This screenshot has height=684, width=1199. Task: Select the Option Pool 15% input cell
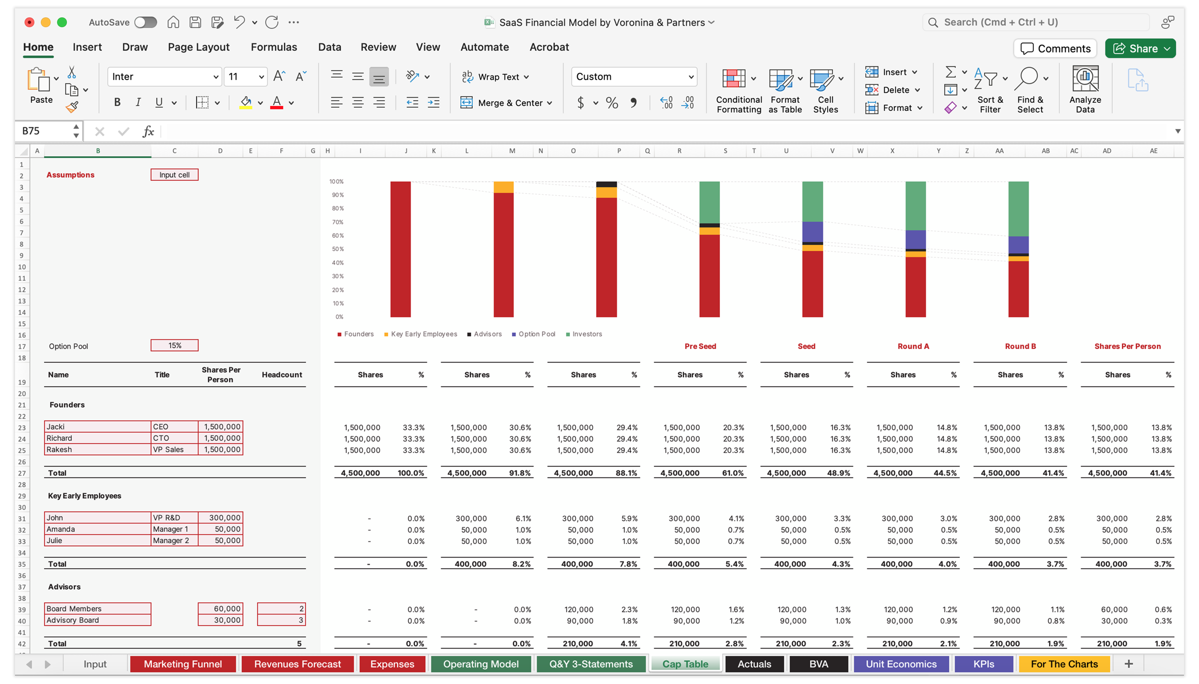[x=174, y=345]
